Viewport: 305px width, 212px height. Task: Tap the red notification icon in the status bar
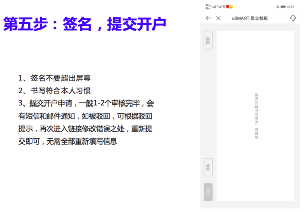click(x=228, y=7)
